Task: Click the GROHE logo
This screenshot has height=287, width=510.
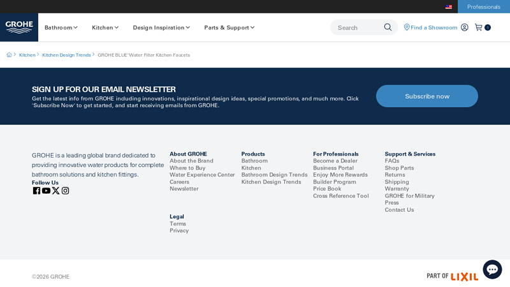Action: click(19, 27)
